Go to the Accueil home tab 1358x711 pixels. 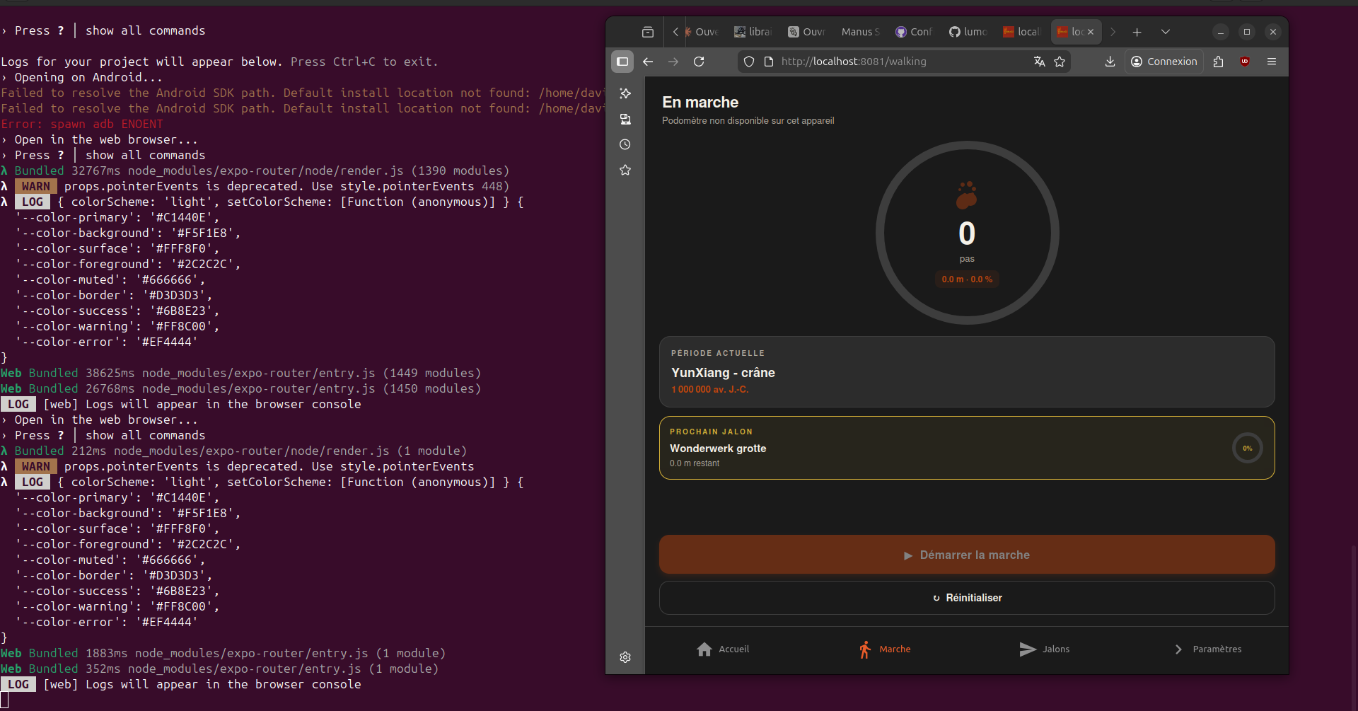click(x=723, y=649)
